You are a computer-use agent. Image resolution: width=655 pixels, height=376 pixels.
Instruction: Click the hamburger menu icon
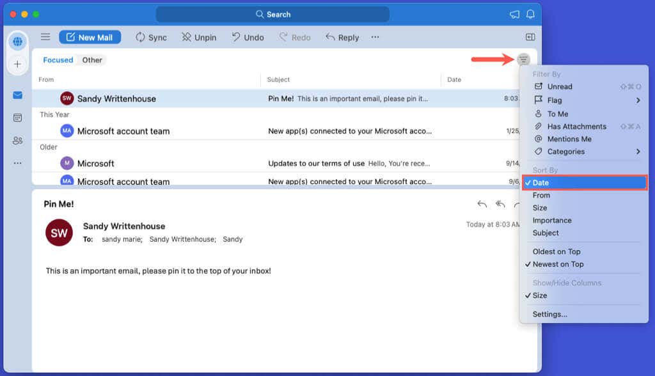click(45, 37)
